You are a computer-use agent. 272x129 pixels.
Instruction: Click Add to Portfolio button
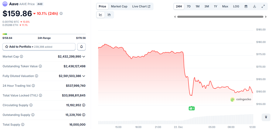[x=39, y=47]
